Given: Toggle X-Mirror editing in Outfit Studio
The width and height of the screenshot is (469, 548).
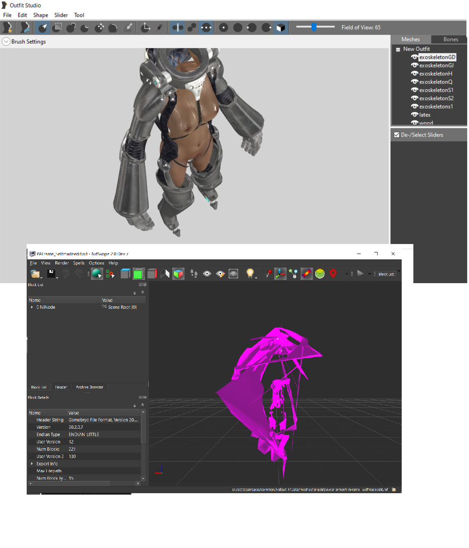Looking at the screenshot, I should click(x=178, y=27).
